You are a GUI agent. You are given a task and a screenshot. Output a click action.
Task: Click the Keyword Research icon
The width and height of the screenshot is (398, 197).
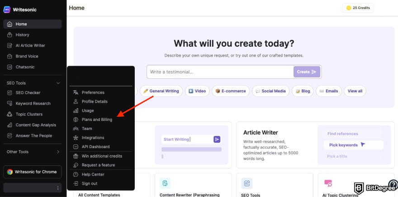[9, 103]
